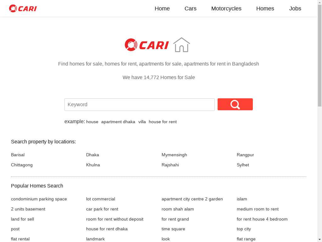Click the scrollbar down arrow
The image size is (322, 242).
pos(320,240)
